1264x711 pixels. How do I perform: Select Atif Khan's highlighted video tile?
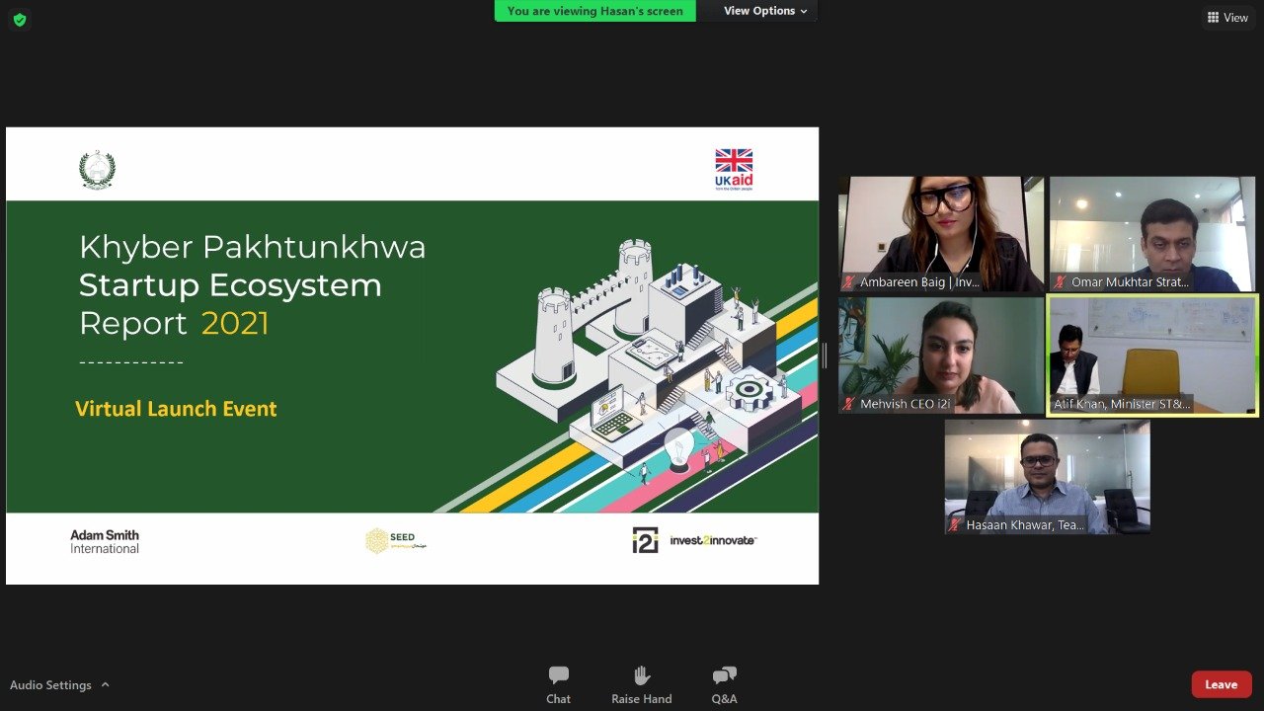1151,355
